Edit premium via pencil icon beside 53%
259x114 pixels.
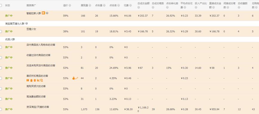77,78
